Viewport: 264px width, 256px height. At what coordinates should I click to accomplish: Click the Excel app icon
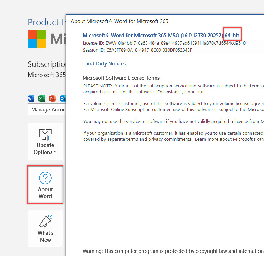click(x=41, y=99)
